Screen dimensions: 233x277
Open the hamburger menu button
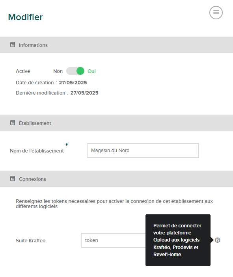pos(216,13)
